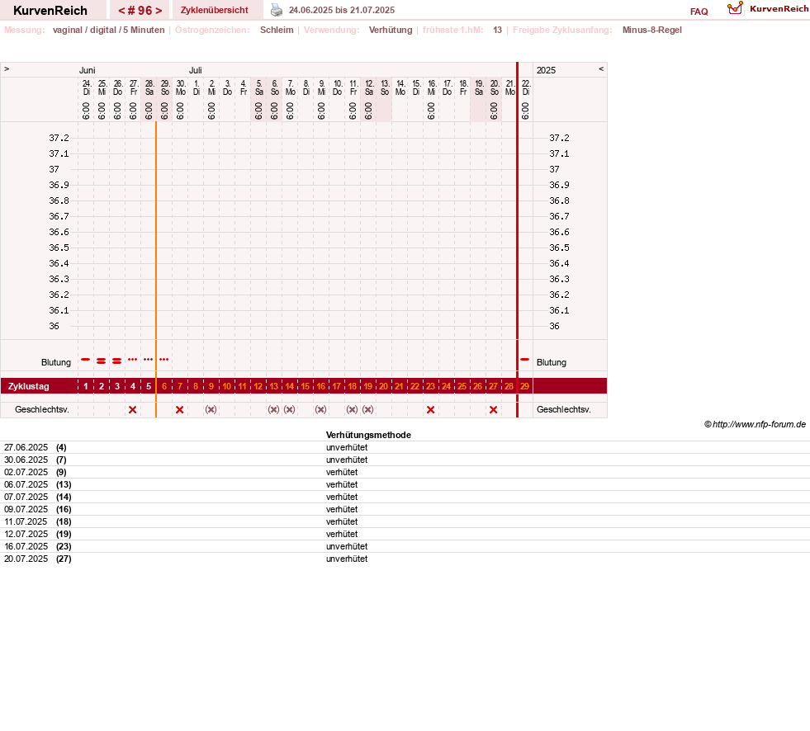Click the date column 22. Di
810x731 pixels.
pyautogui.click(x=525, y=87)
